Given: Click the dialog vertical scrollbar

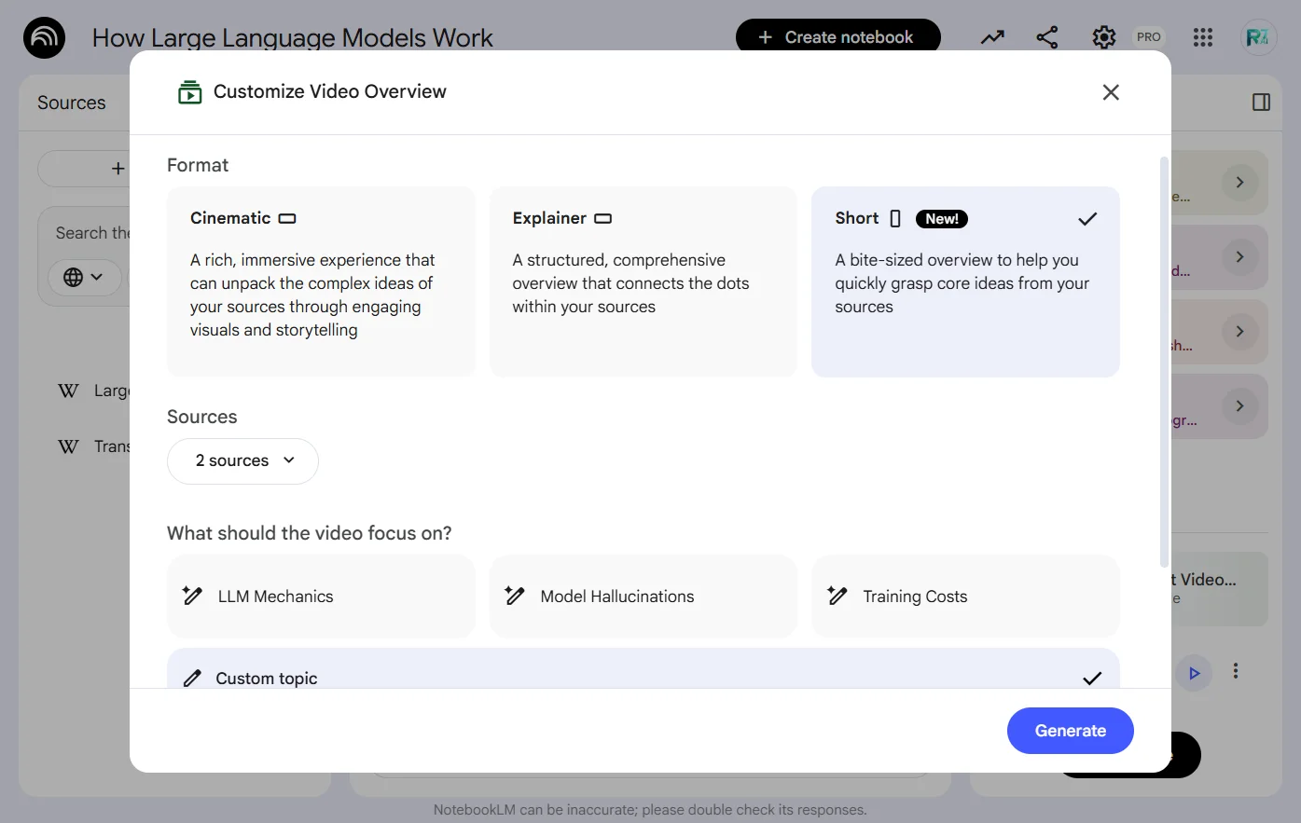Looking at the screenshot, I should 1163,362.
